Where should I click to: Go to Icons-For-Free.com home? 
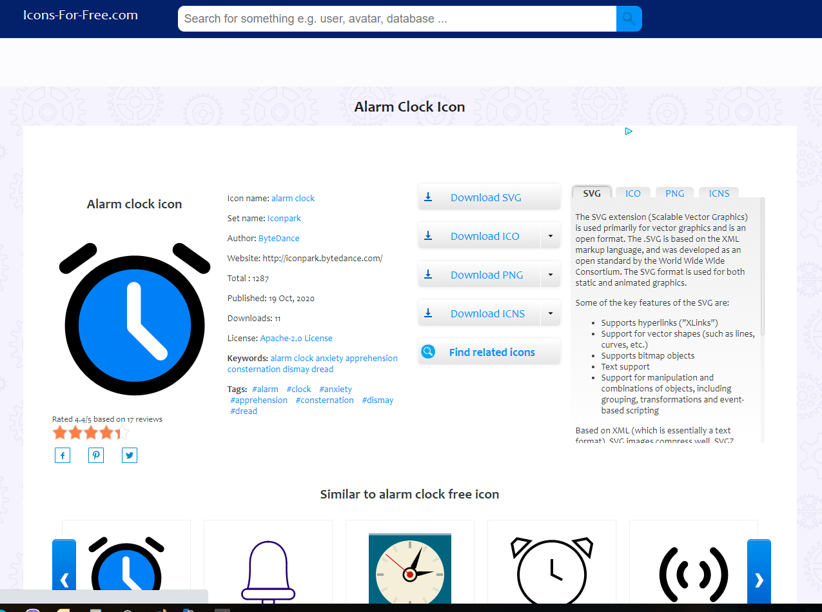tap(81, 15)
